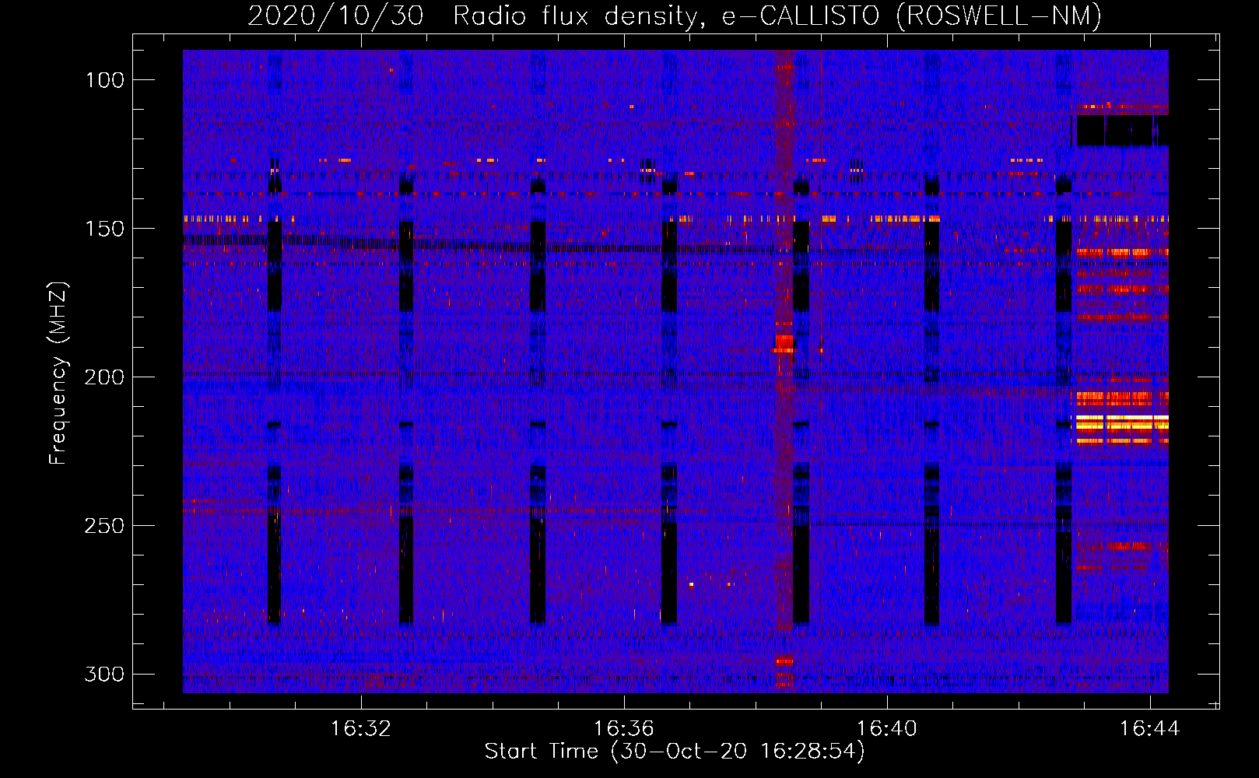The width and height of the screenshot is (1259, 778).
Task: Click the 300 frequency tick label
Action: coord(104,674)
